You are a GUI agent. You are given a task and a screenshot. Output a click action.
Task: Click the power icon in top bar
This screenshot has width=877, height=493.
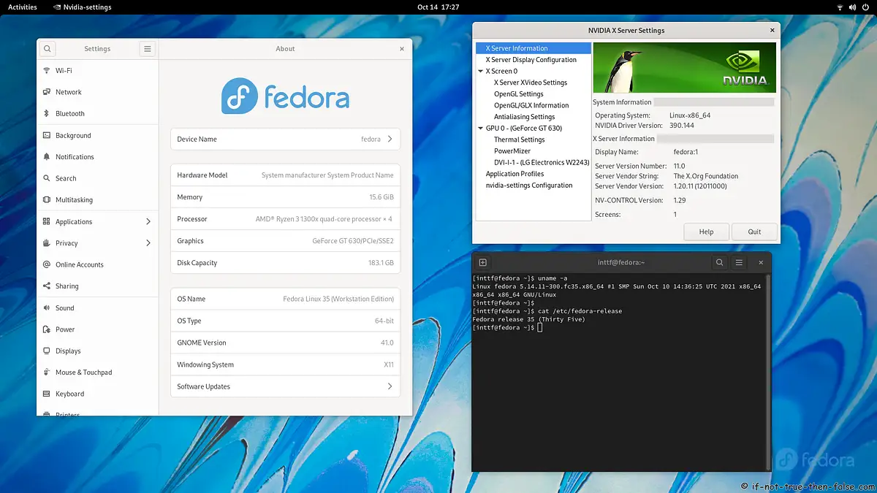click(866, 7)
